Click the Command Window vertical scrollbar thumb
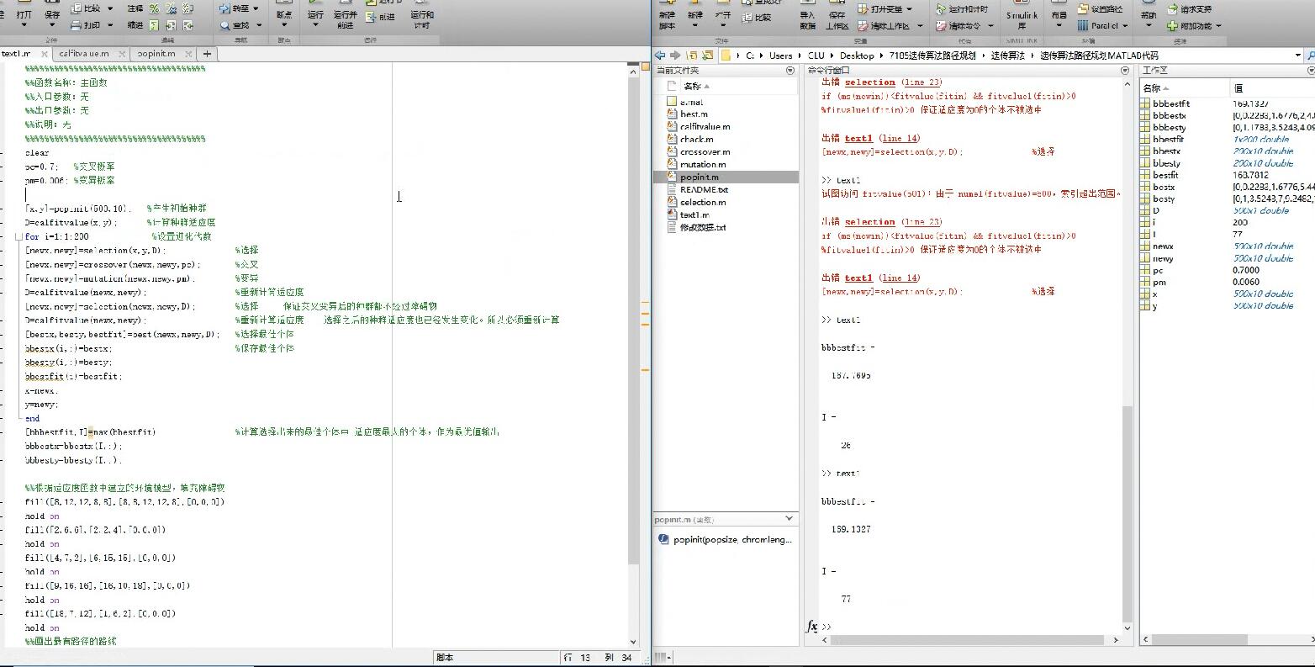Screen dimensions: 1315x667 [1127, 513]
